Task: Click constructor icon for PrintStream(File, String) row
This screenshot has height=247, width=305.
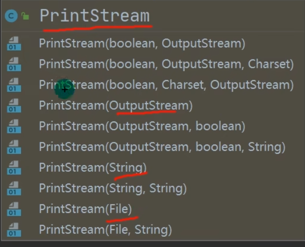Action: (14, 230)
